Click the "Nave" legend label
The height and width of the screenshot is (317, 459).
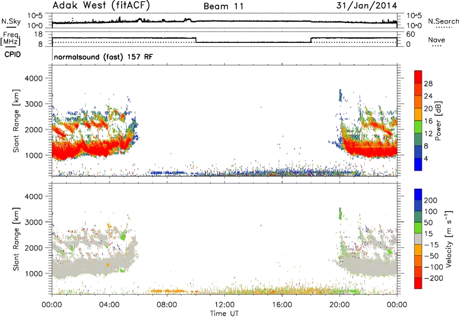[437, 39]
